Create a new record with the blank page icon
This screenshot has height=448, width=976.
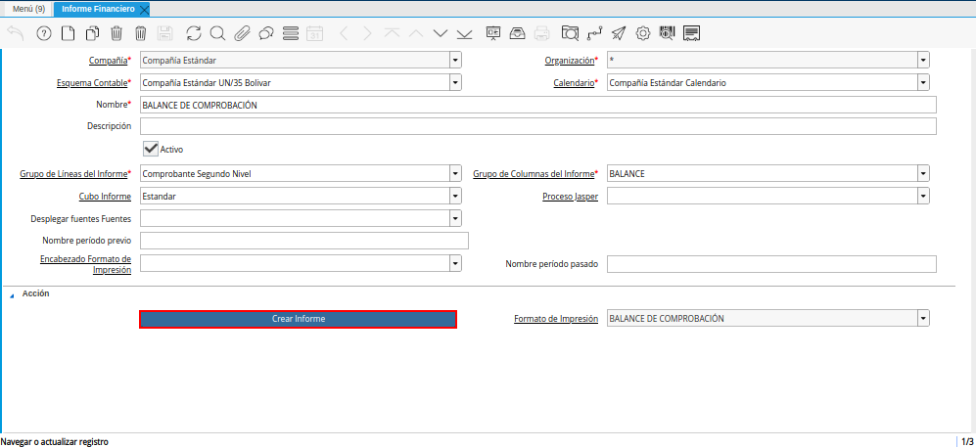(68, 33)
